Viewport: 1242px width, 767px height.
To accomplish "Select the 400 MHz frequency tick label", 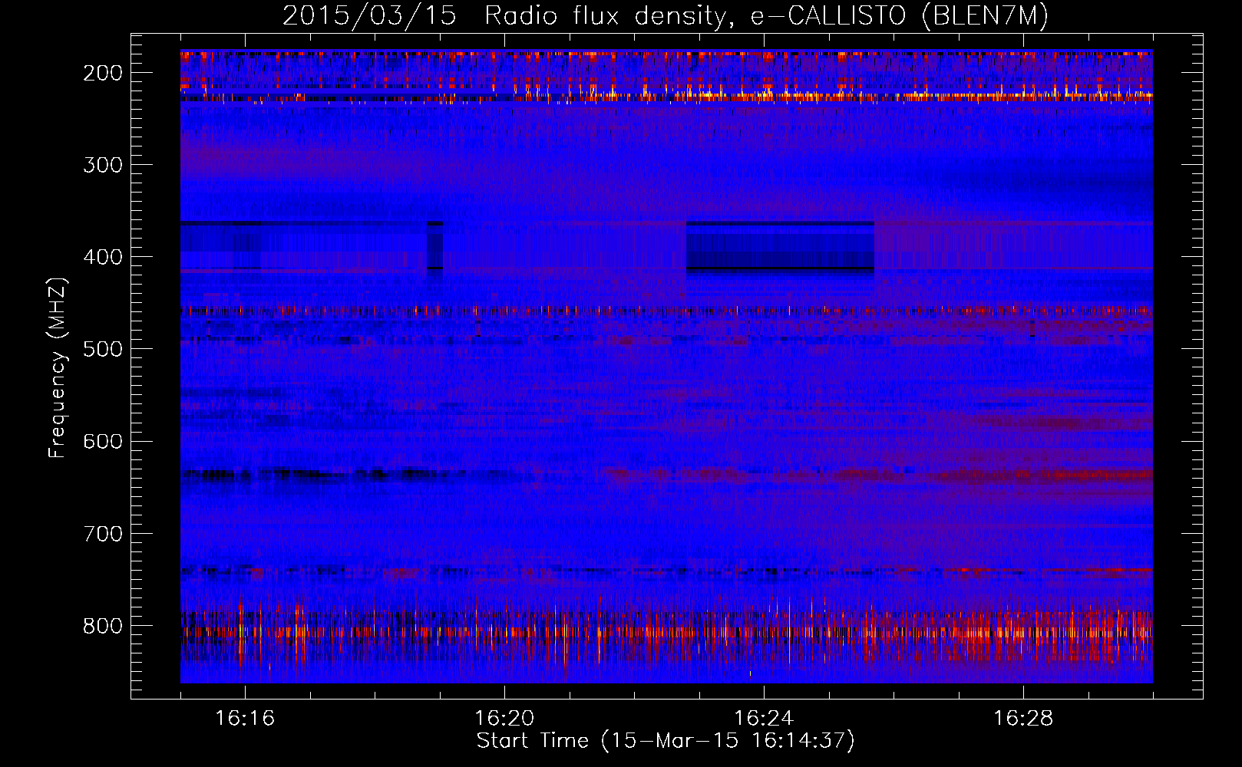I will point(103,257).
